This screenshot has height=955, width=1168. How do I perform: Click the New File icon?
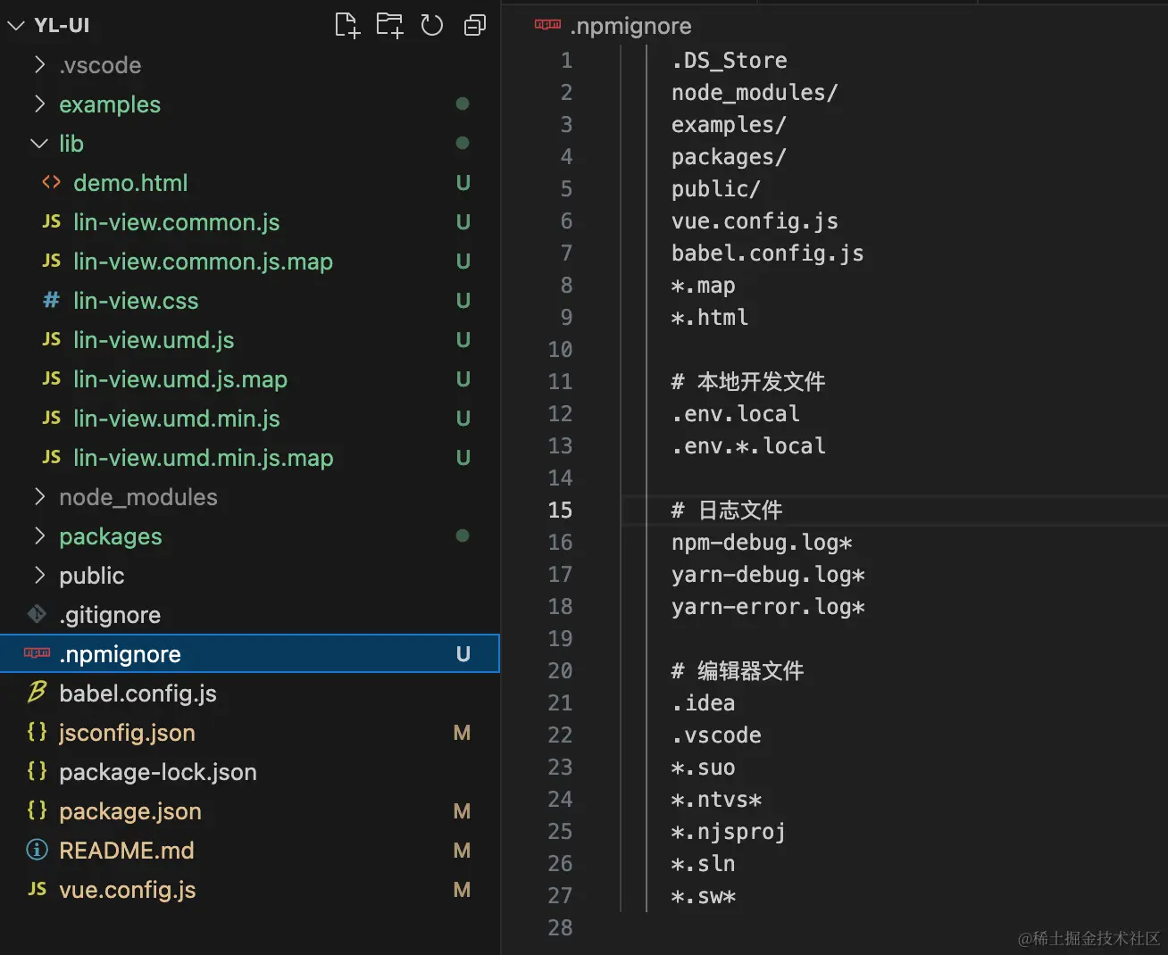pos(346,25)
